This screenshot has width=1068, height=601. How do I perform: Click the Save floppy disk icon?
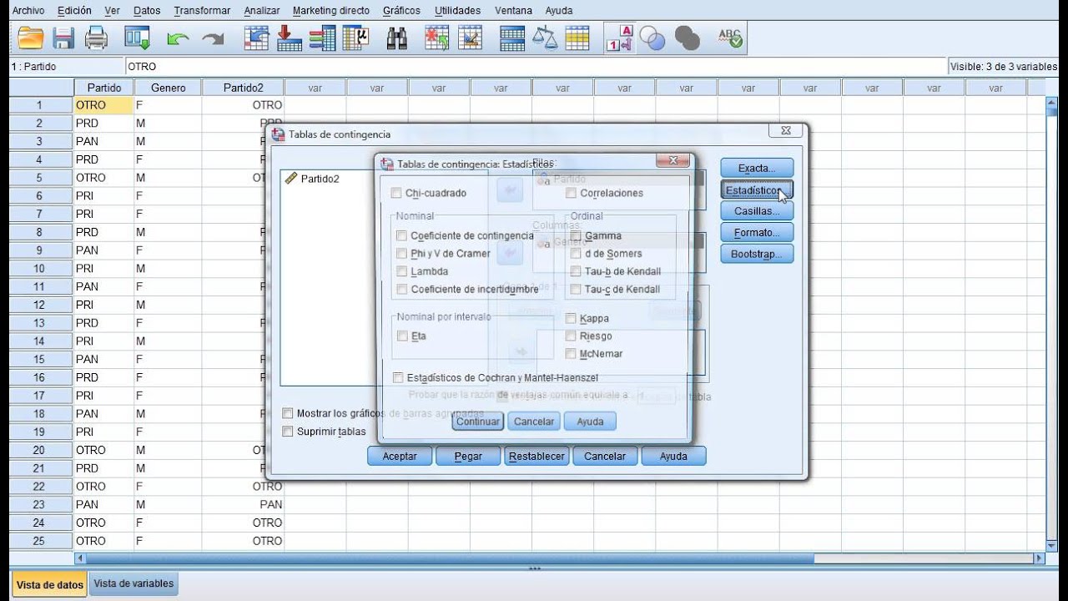click(64, 38)
